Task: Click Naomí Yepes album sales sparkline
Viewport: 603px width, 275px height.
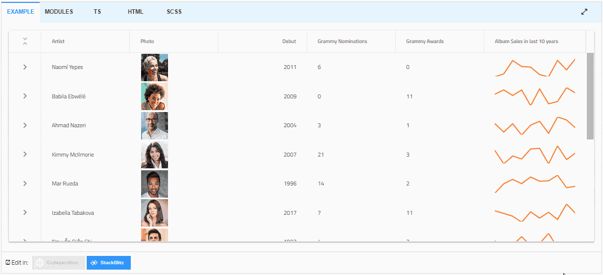Action: tap(535, 68)
